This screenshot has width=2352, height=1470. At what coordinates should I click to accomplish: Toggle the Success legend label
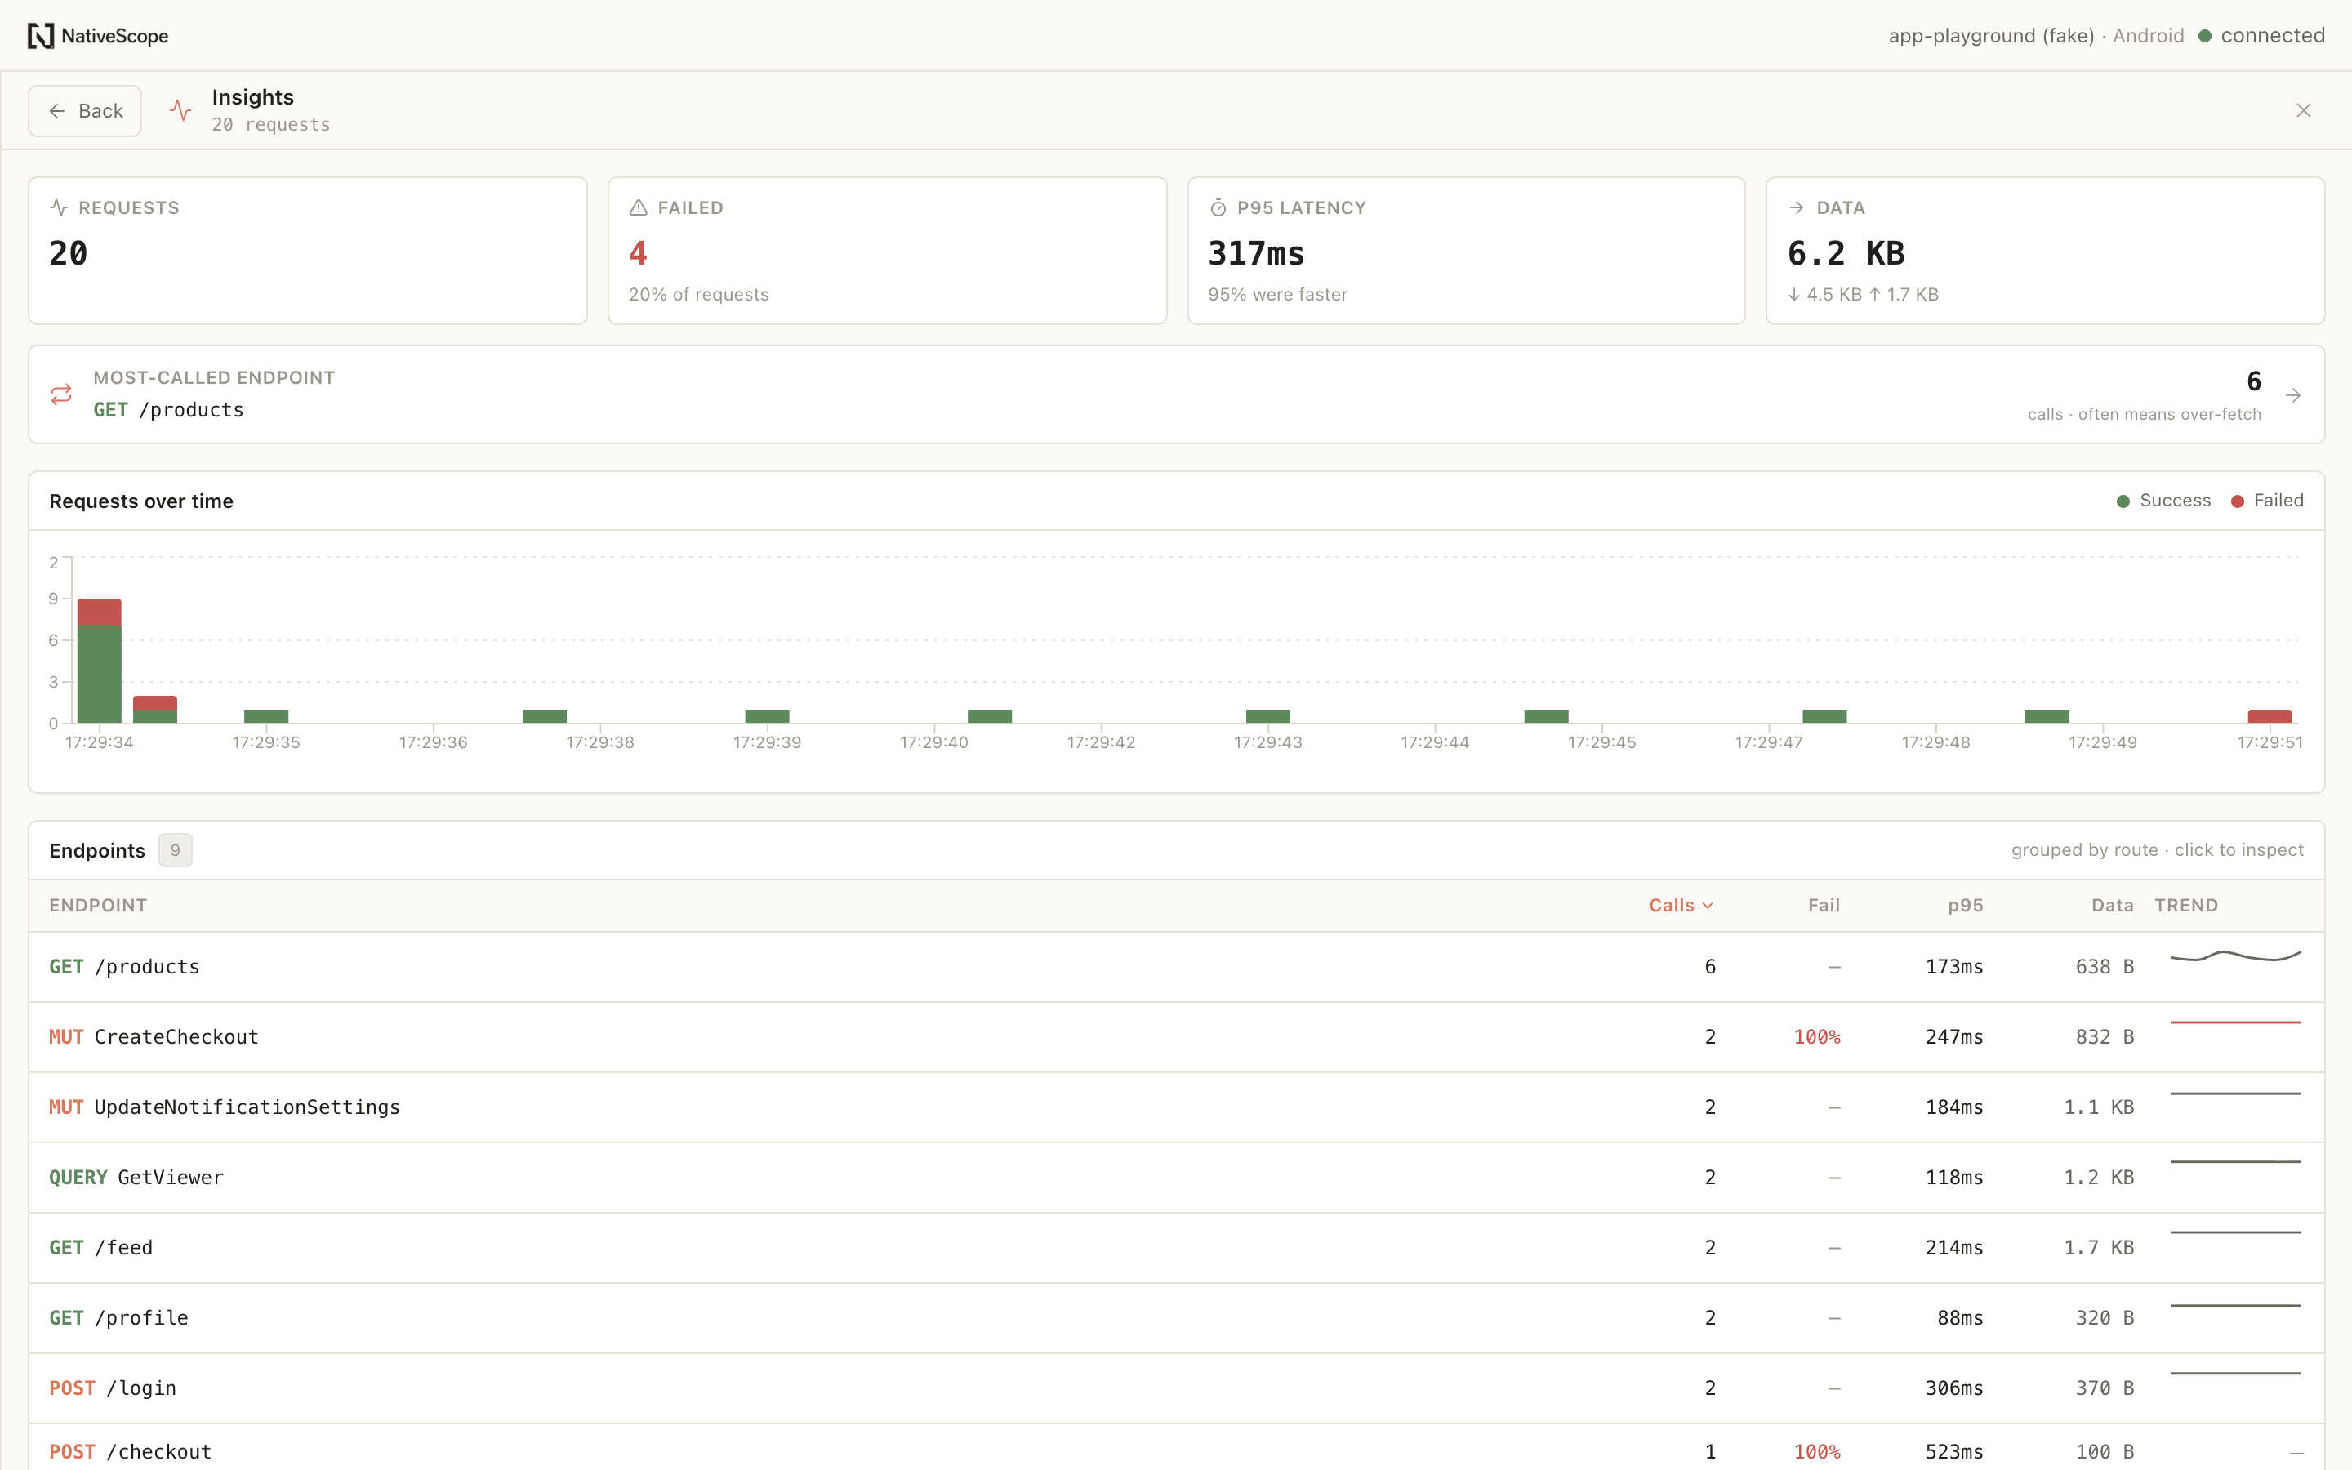(2174, 501)
